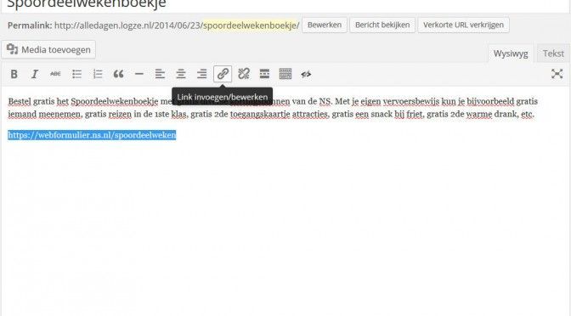This screenshot has width=571, height=316.
Task: Insert a numbered list
Action: (98, 74)
